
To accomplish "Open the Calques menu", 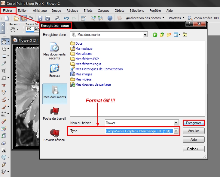I will point(103,11).
